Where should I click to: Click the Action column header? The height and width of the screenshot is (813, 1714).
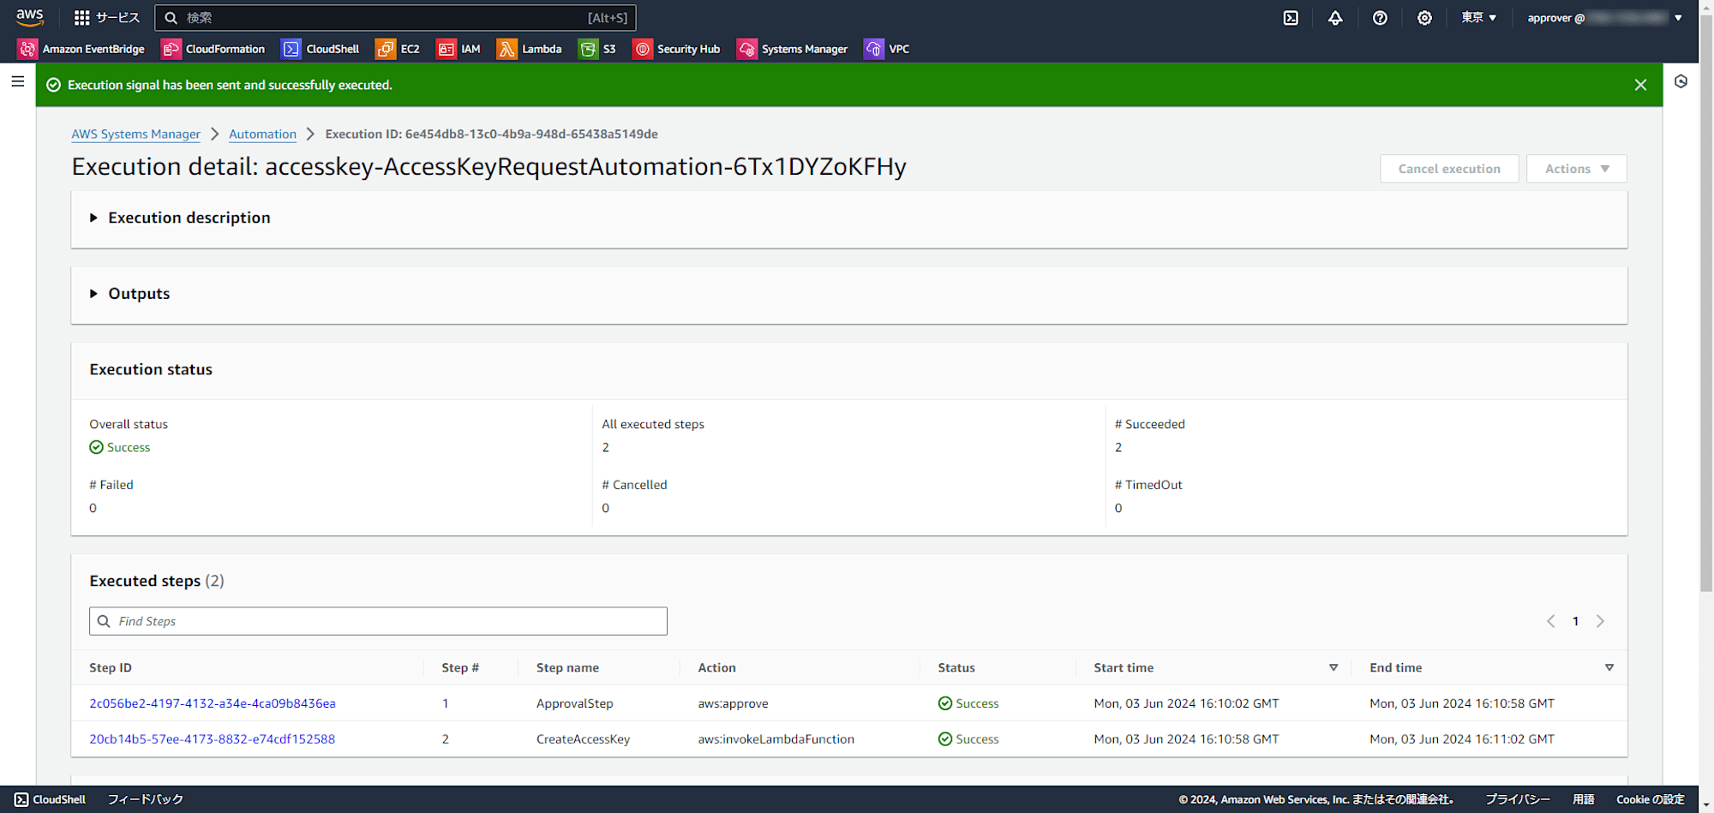point(716,667)
